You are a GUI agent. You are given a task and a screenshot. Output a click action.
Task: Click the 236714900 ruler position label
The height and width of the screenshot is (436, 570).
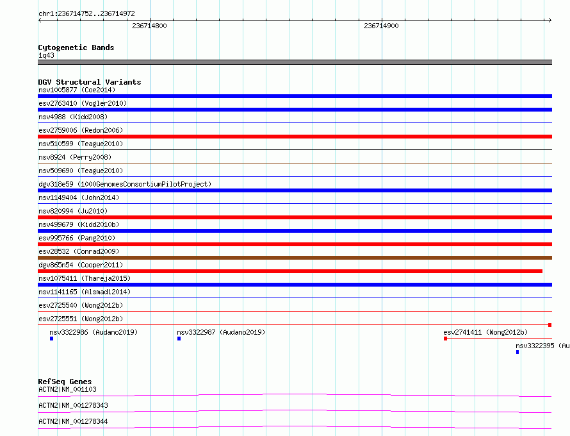coord(381,26)
